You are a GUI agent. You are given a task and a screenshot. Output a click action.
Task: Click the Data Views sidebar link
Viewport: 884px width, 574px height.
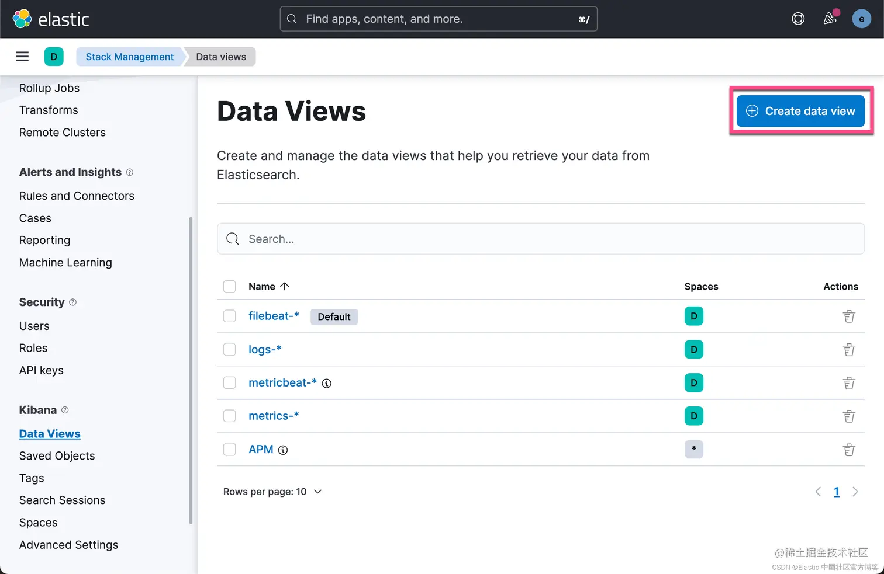click(50, 434)
